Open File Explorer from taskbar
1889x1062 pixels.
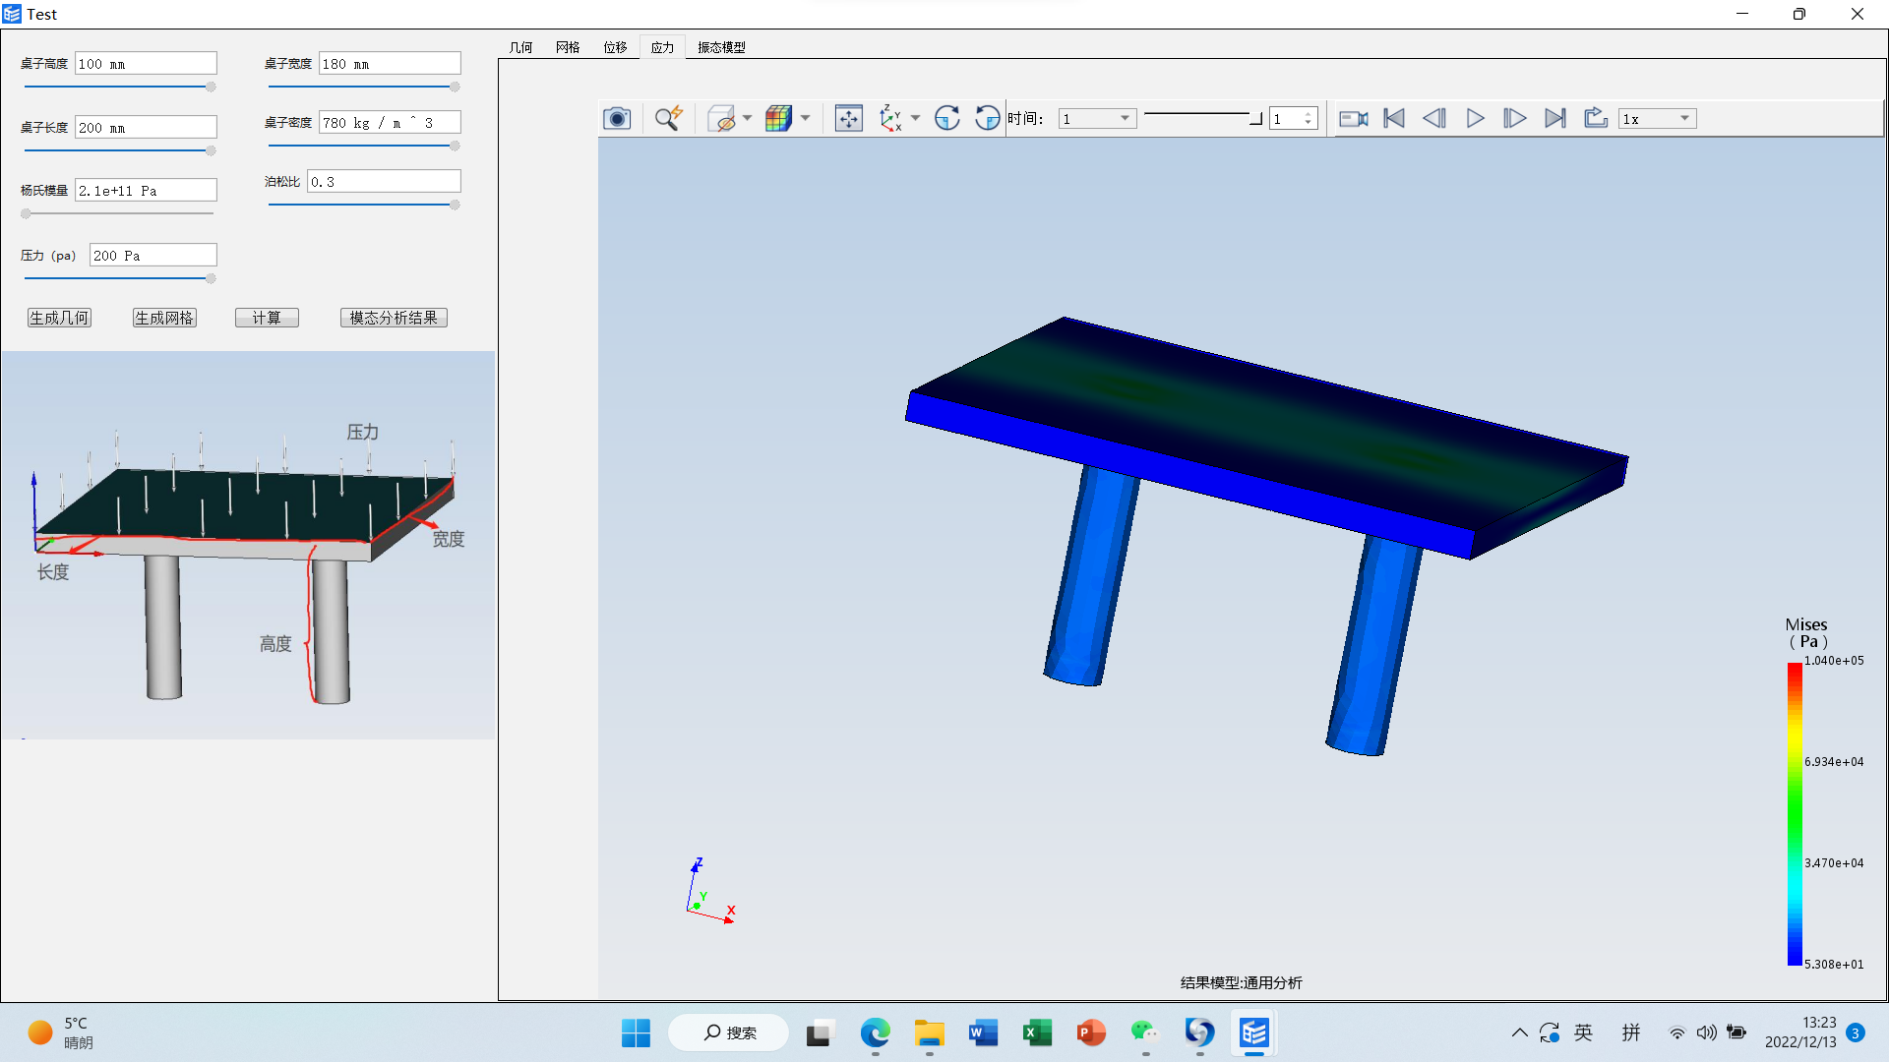(929, 1032)
